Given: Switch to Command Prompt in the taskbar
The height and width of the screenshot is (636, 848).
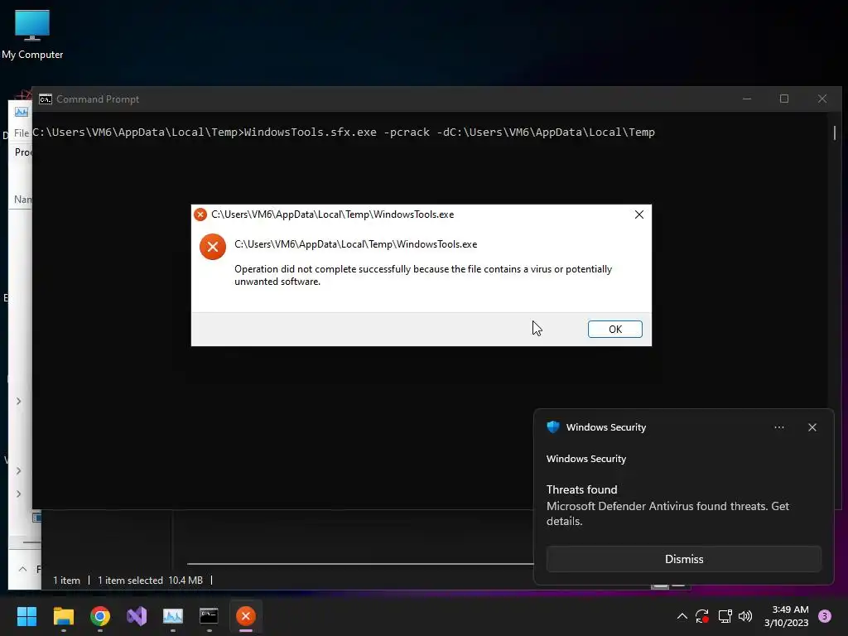Looking at the screenshot, I should (x=210, y=616).
